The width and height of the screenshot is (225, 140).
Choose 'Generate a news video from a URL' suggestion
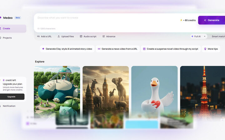coord(118,49)
